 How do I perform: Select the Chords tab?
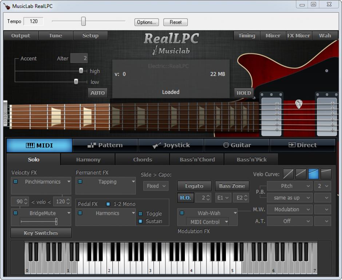pyautogui.click(x=142, y=160)
